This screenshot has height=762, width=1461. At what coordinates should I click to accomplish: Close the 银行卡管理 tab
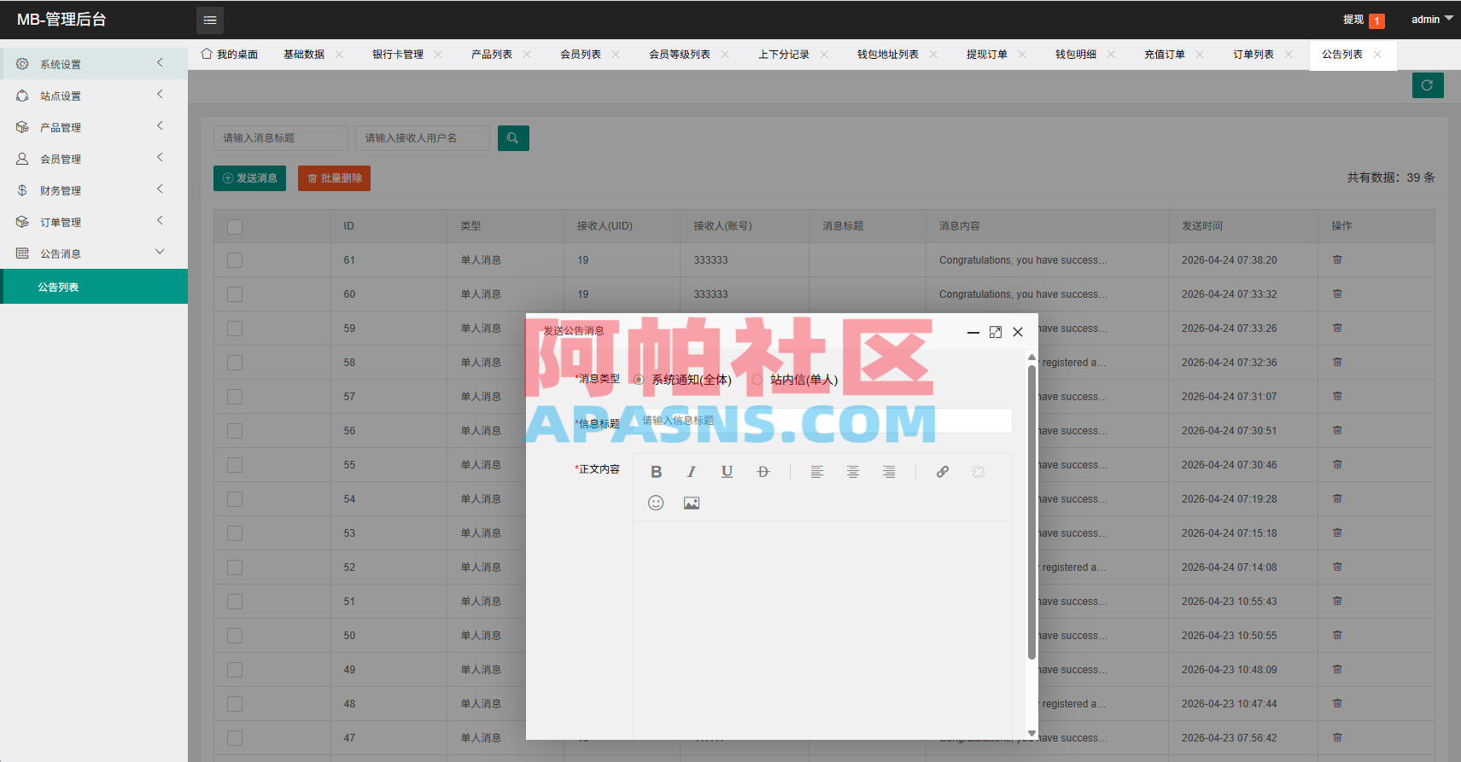point(438,55)
